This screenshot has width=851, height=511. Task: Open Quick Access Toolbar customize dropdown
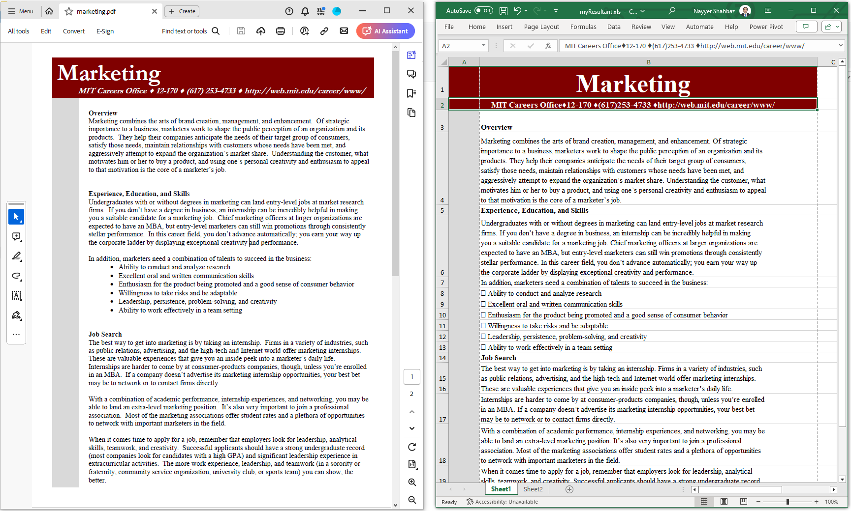pyautogui.click(x=556, y=11)
